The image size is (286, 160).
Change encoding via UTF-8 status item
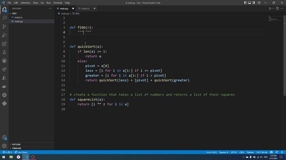(x=234, y=152)
